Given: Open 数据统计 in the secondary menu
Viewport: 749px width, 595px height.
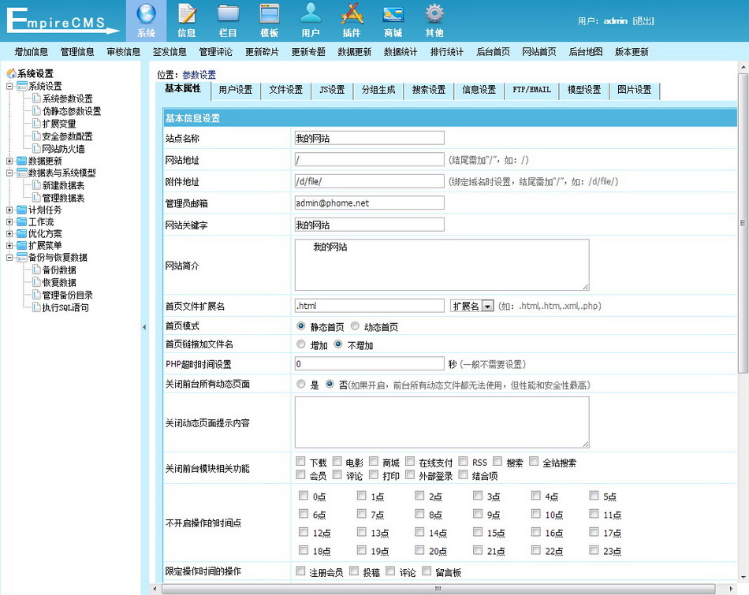Looking at the screenshot, I should pos(401,52).
